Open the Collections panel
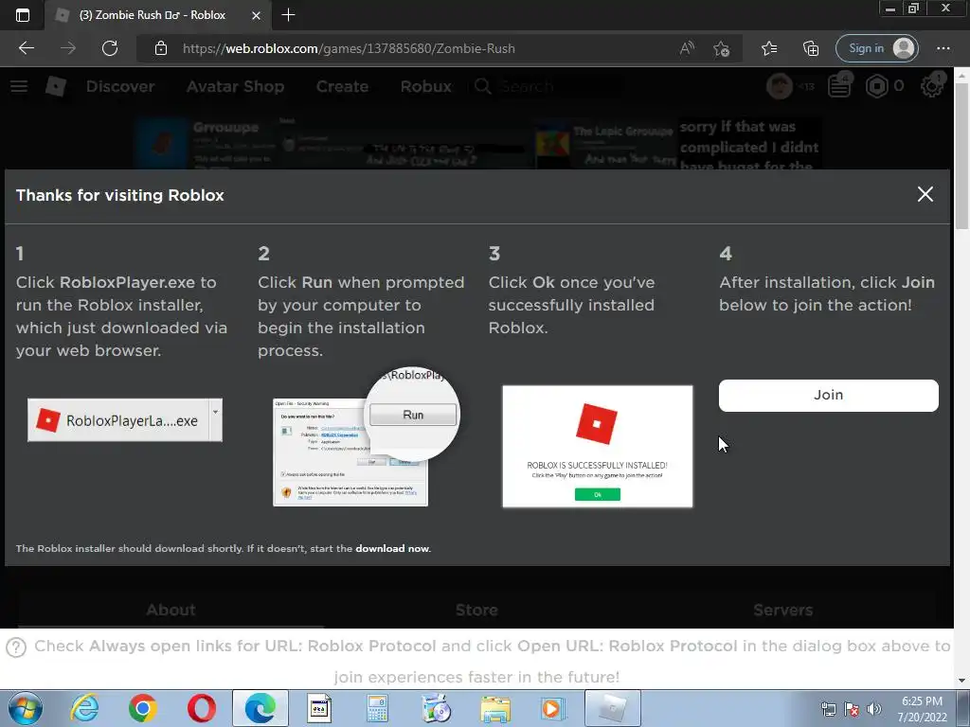The image size is (970, 727). coord(811,48)
